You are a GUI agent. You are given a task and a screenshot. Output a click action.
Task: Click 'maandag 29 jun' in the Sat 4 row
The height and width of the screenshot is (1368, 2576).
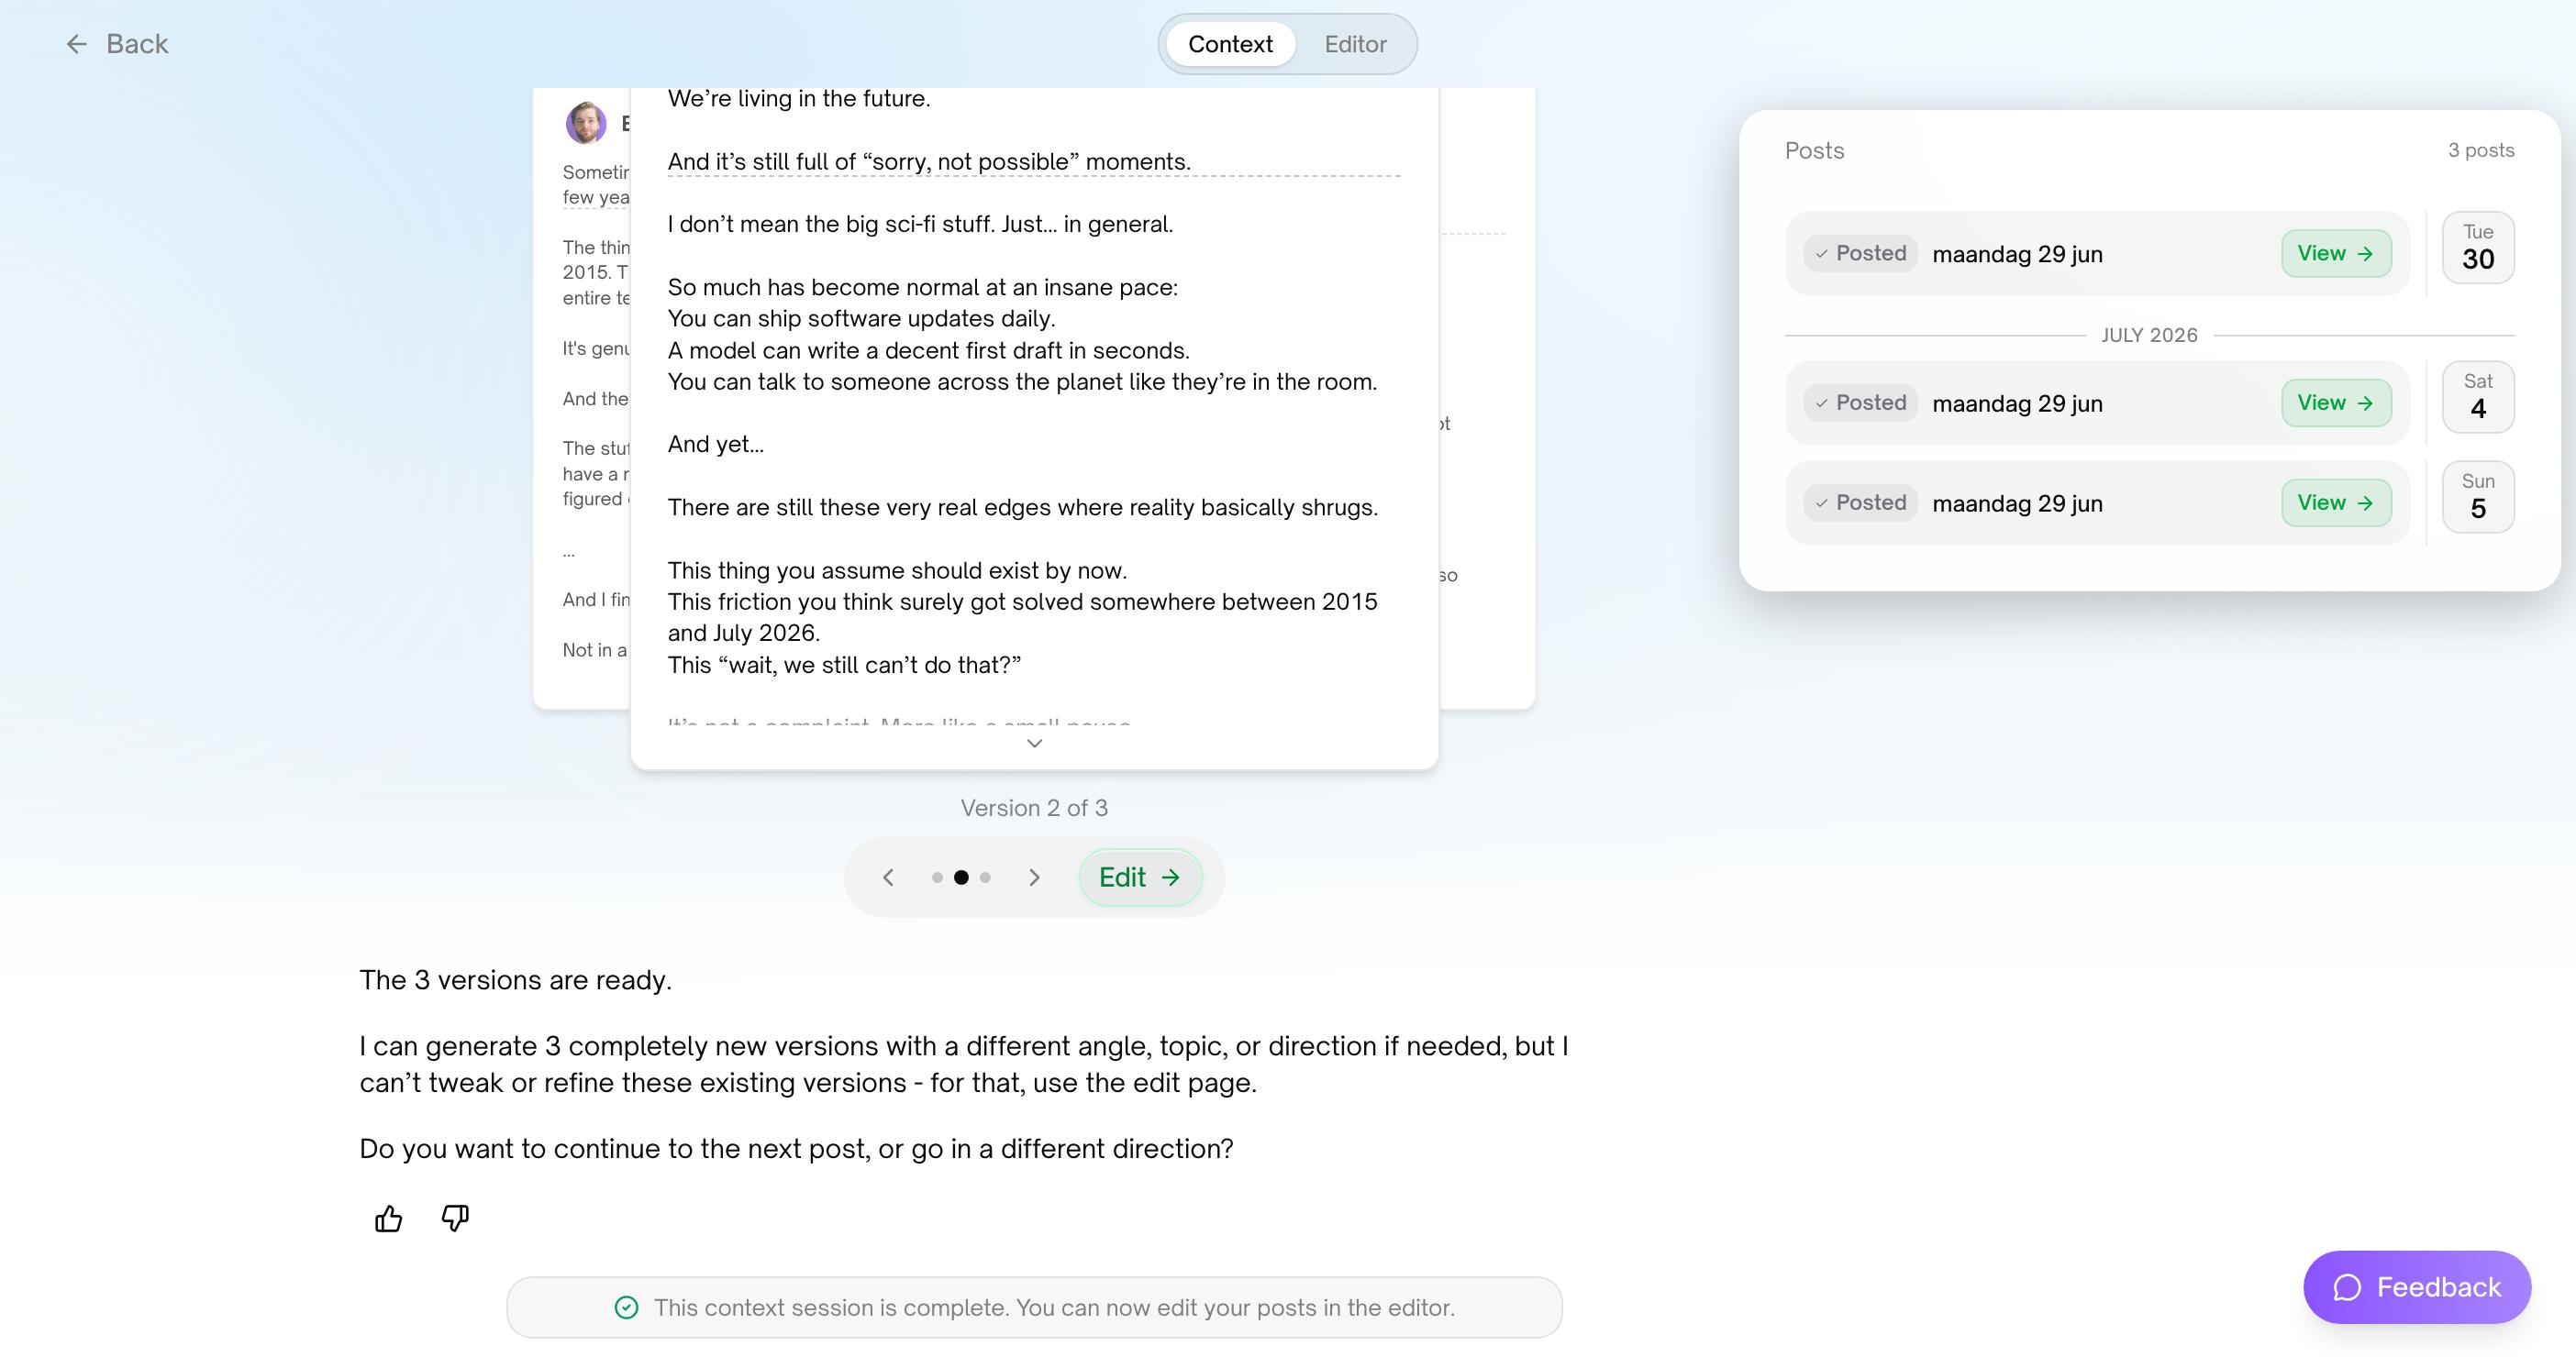coord(2017,403)
